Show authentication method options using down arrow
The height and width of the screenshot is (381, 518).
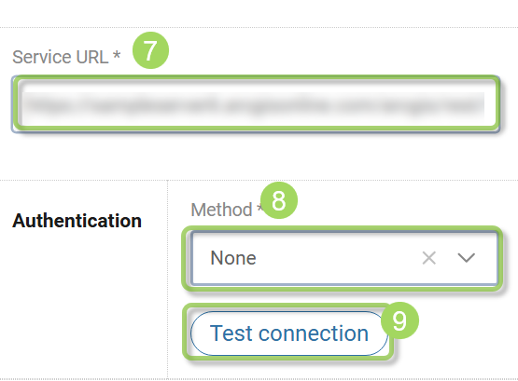pyautogui.click(x=466, y=258)
